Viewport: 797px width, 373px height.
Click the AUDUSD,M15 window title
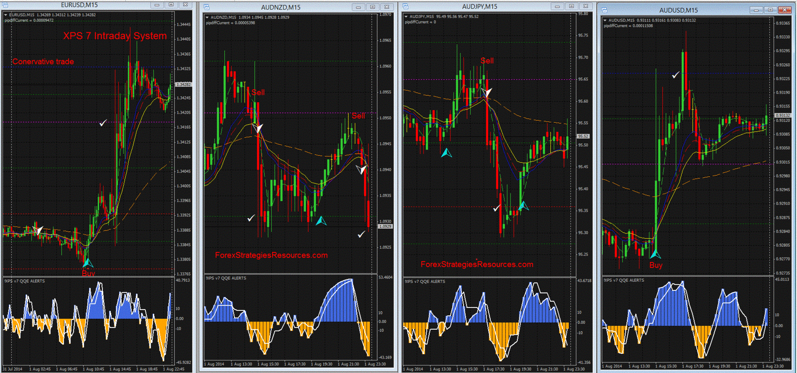[x=679, y=10]
